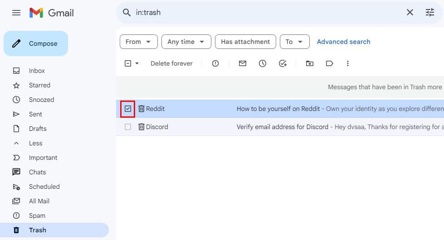This screenshot has height=240, width=444.
Task: Go to Inbox
Action: click(37, 71)
